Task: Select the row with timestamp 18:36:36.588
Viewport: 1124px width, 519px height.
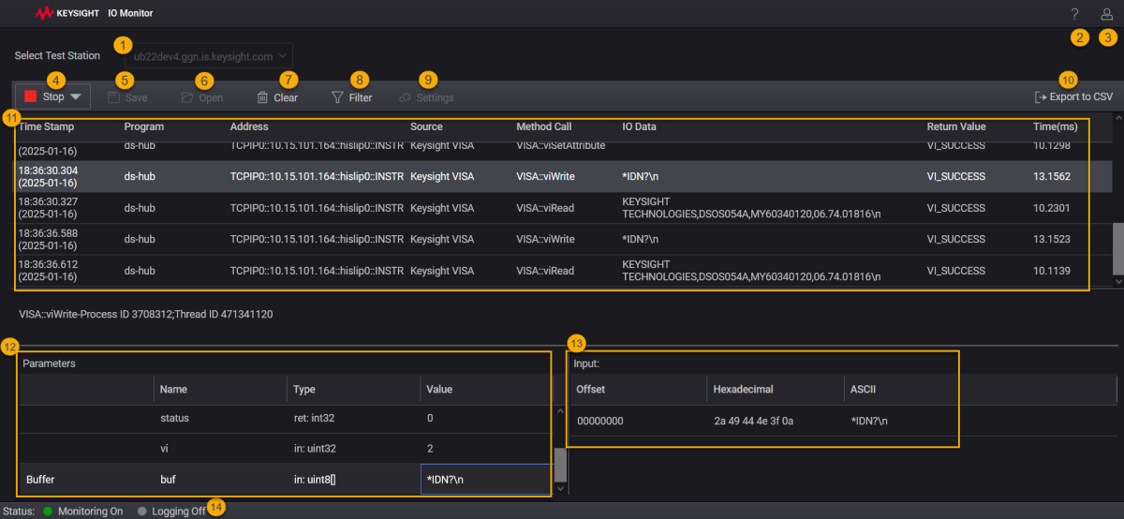Action: pos(564,239)
